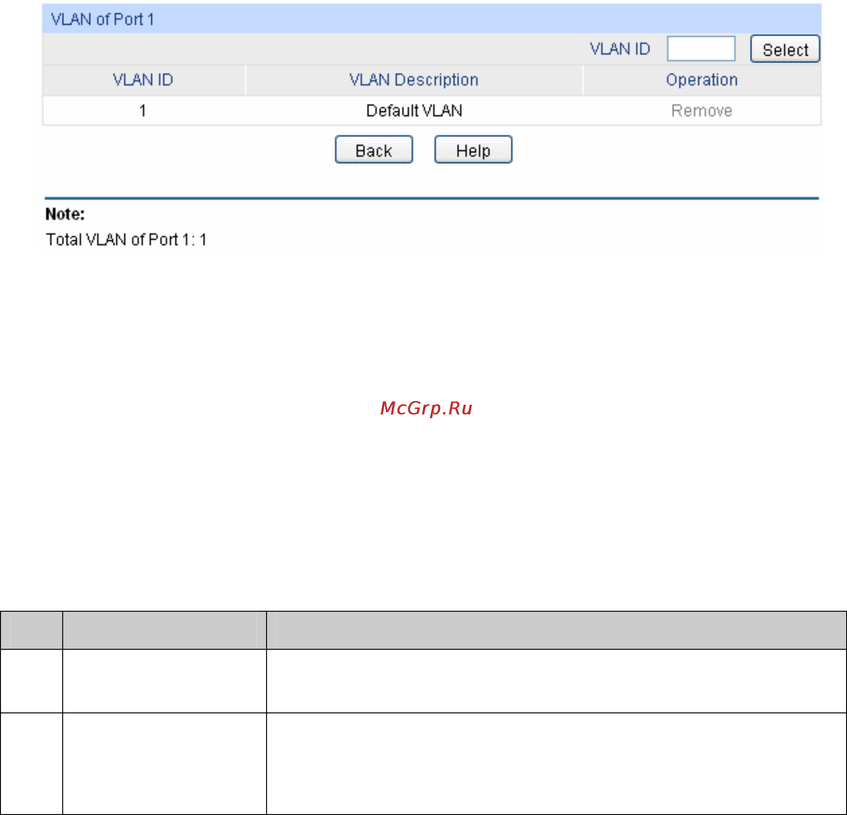The height and width of the screenshot is (815, 847).
Task: Click the Select button
Action: 785,49
